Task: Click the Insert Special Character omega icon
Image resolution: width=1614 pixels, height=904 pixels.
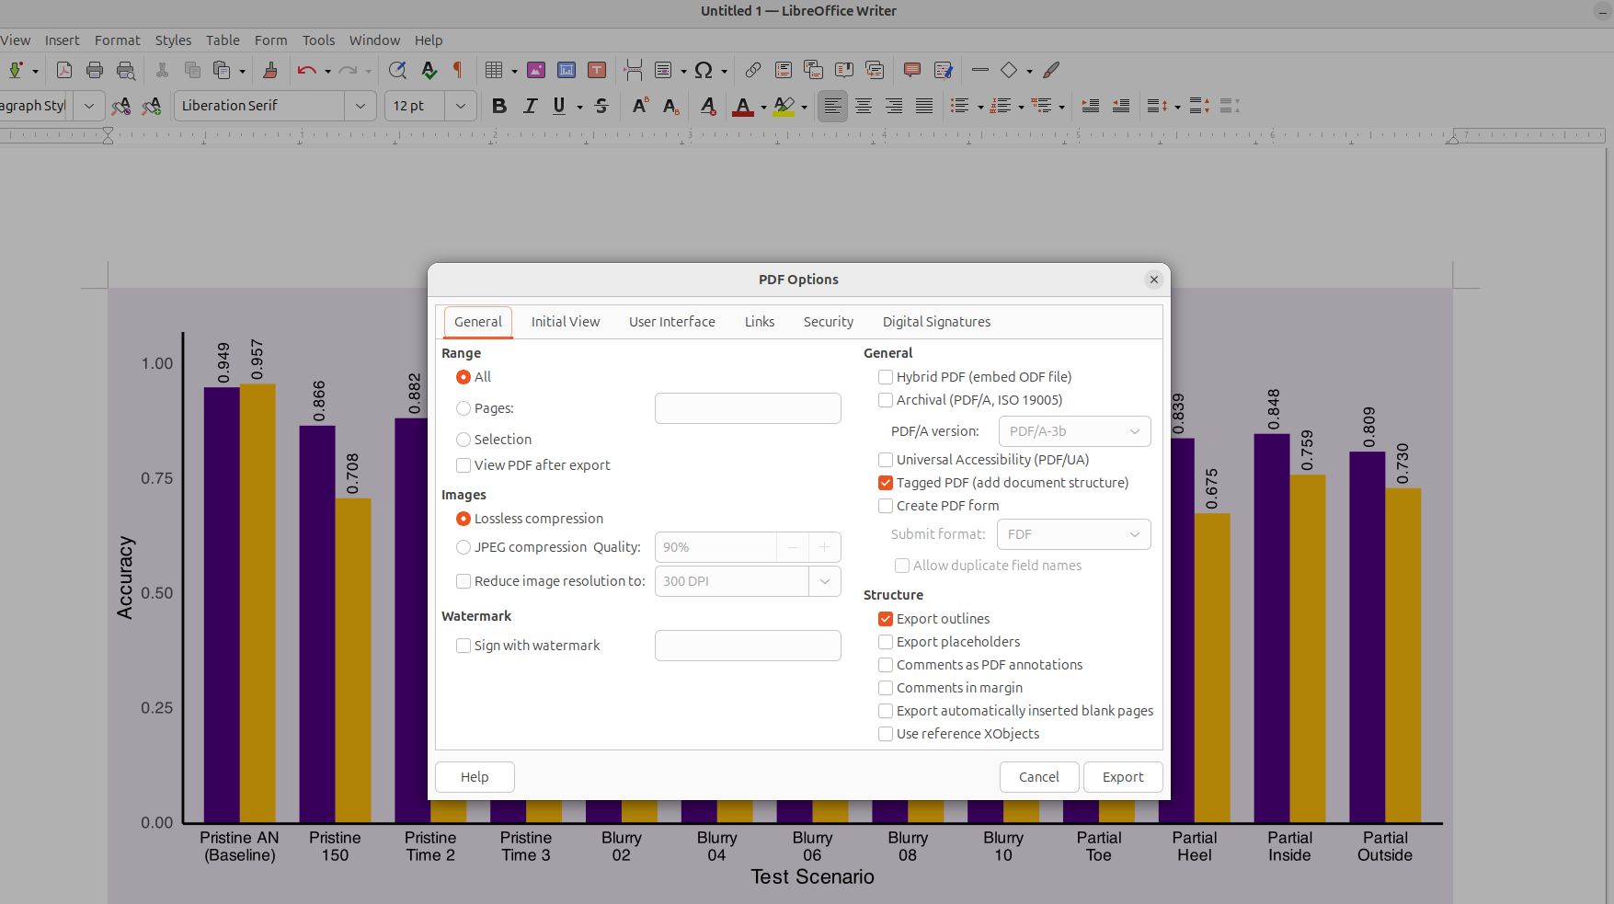Action: [x=704, y=70]
